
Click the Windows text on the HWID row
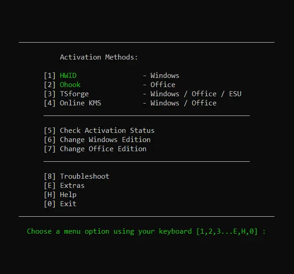[165, 76]
